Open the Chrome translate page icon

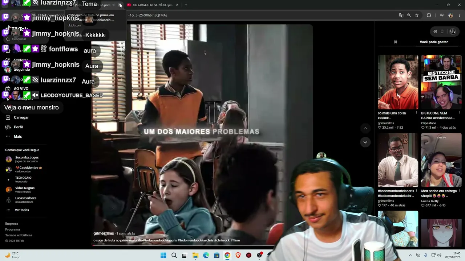click(401, 15)
